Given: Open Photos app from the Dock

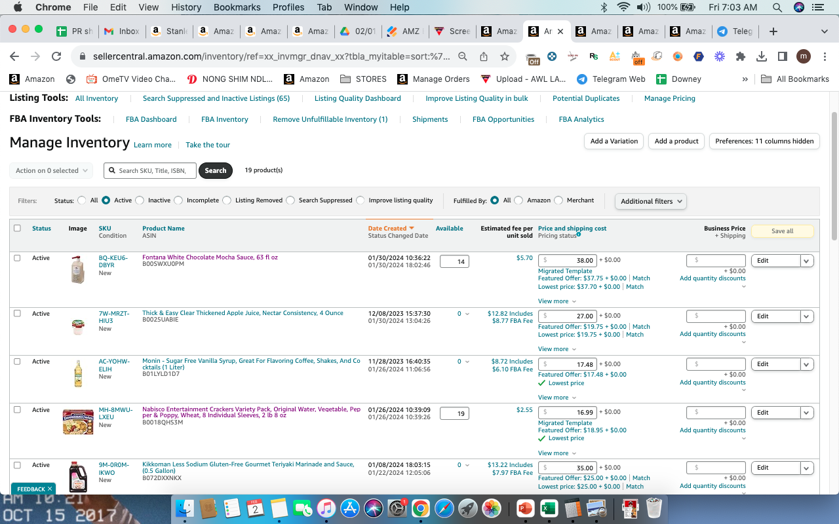Looking at the screenshot, I should tap(491, 508).
